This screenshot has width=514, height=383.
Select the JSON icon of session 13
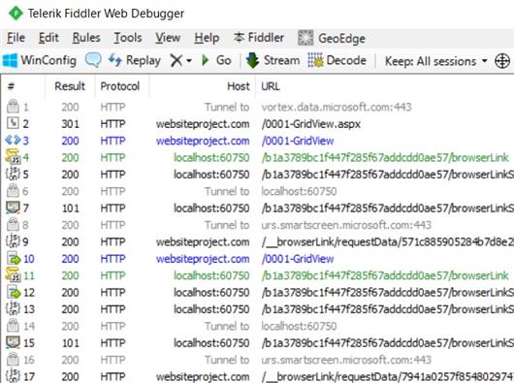tap(13, 308)
